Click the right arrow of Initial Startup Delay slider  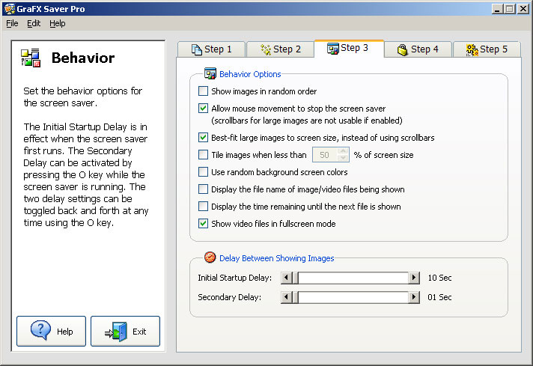coord(414,278)
